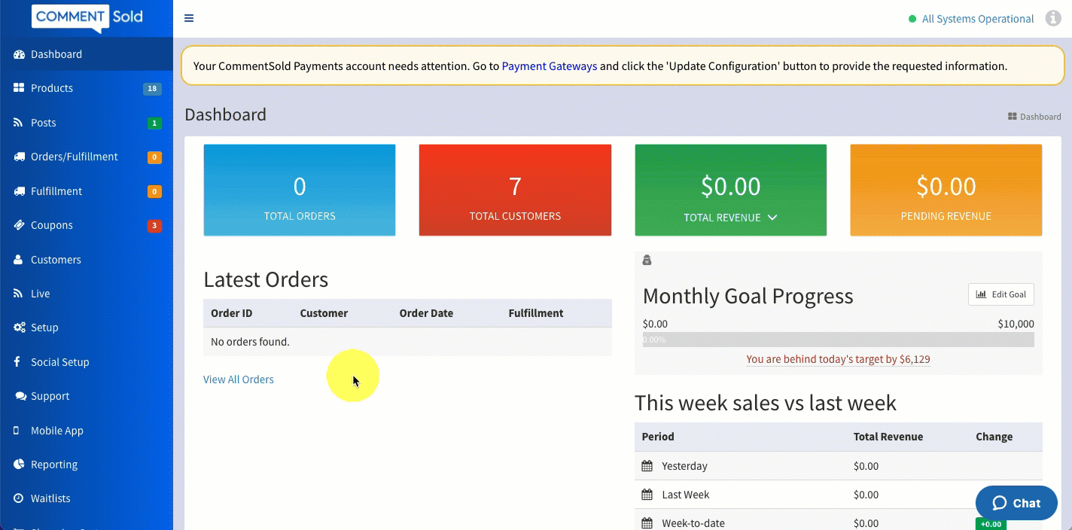Click the Facebook icon for Social Setup
The width and height of the screenshot is (1072, 530).
click(x=17, y=362)
